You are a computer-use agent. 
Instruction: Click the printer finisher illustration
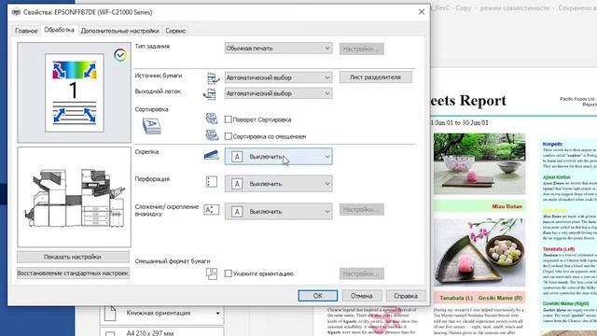[x=75, y=197]
